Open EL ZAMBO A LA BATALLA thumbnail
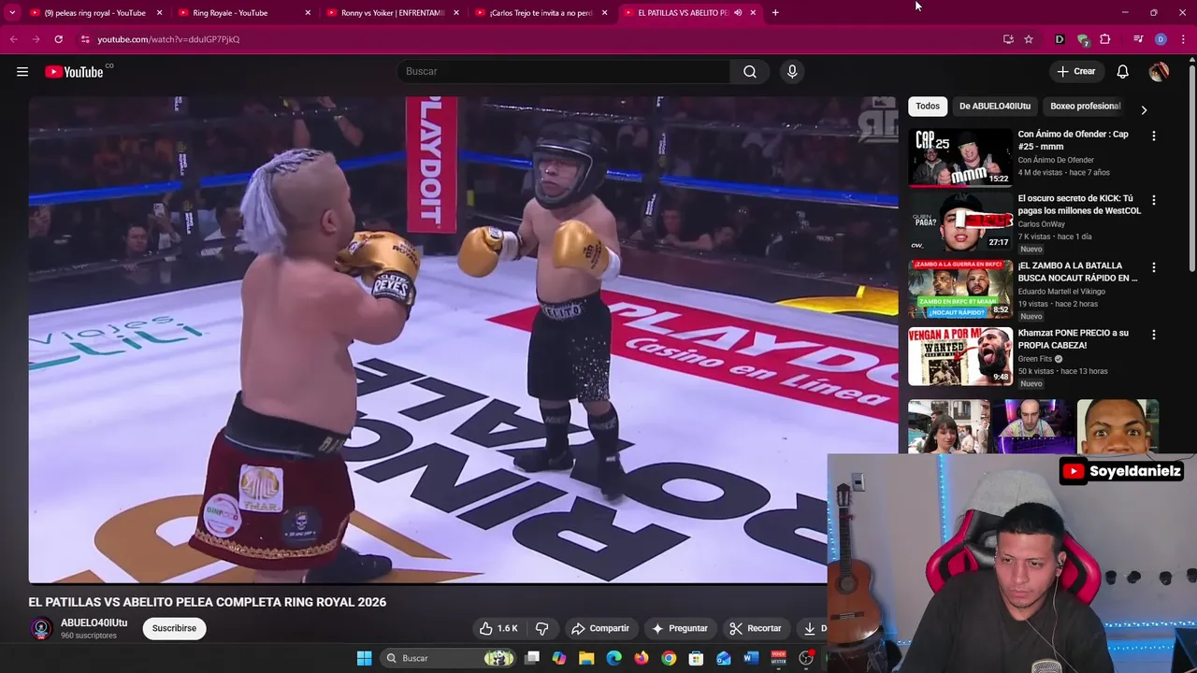 (960, 289)
